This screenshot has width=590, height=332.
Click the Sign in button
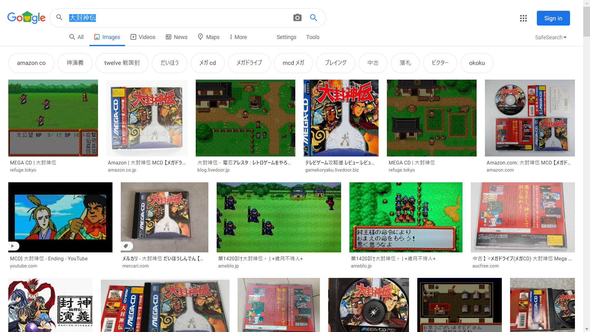pyautogui.click(x=553, y=18)
